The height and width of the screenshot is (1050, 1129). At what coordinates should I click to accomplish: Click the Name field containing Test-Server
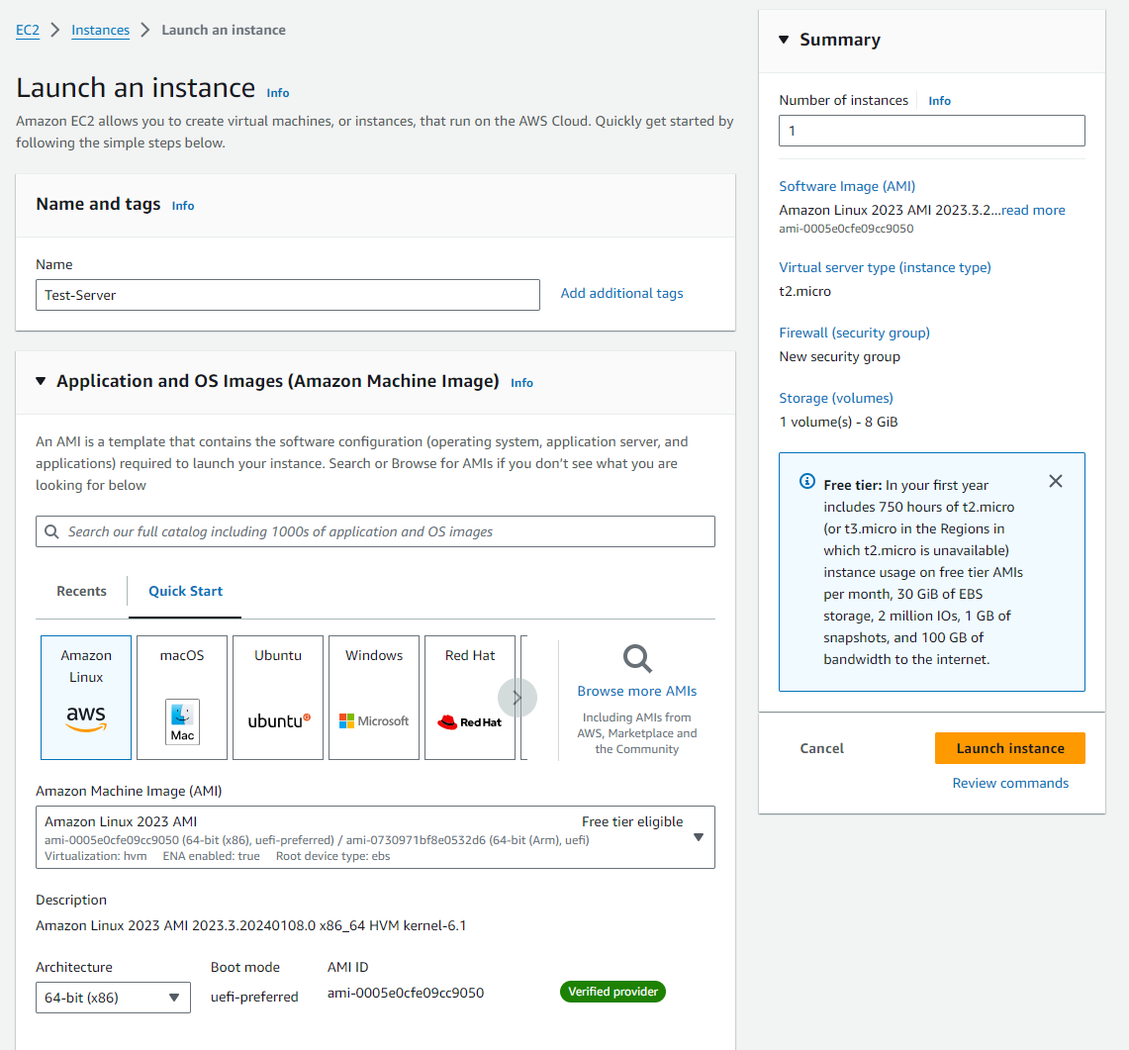288,295
